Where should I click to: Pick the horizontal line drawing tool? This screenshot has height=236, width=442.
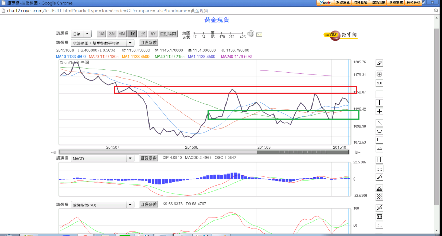pos(379,94)
